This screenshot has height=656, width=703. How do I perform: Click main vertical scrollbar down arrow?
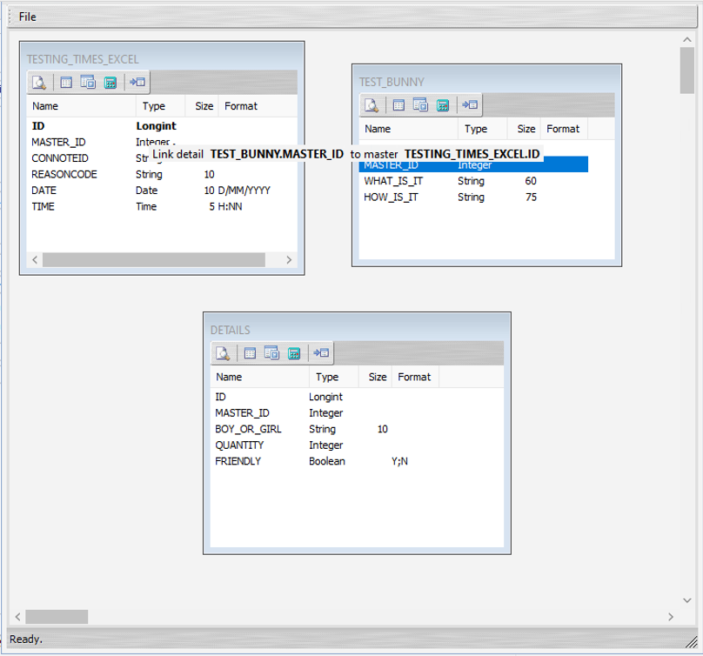tap(686, 600)
